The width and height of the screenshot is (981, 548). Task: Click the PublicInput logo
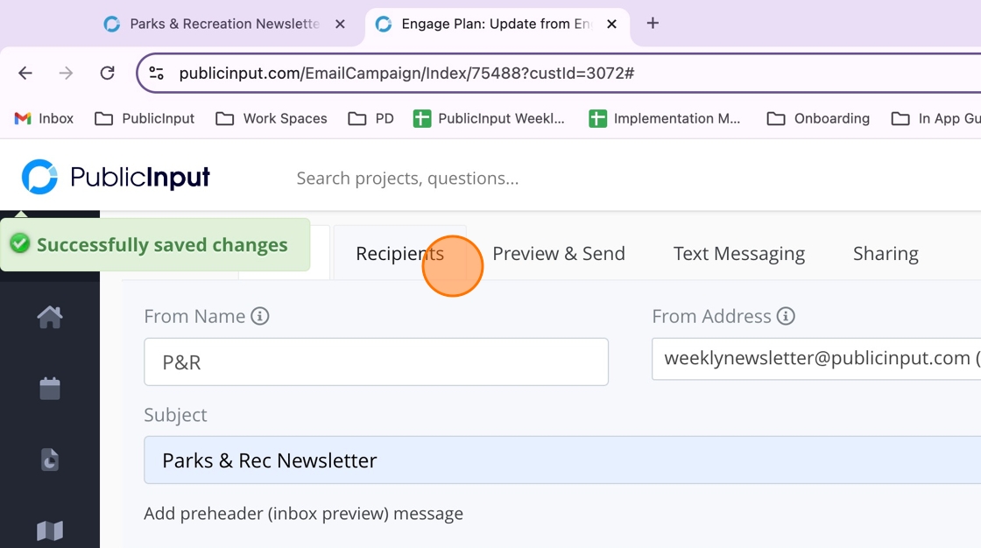pyautogui.click(x=116, y=178)
